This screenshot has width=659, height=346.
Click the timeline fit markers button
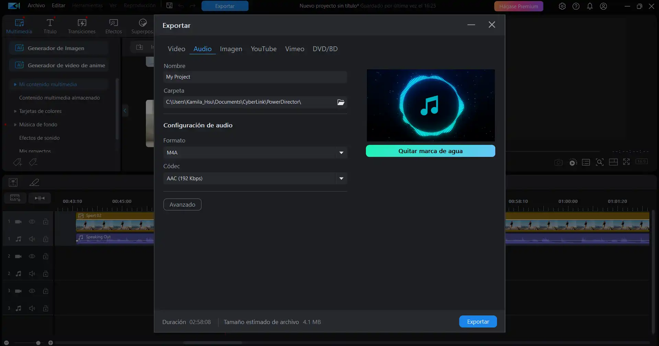40,198
